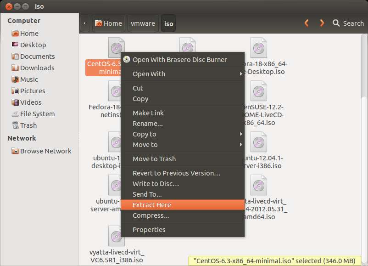Click the Search magnifier icon
This screenshot has width=368, height=266.
tap(336, 23)
